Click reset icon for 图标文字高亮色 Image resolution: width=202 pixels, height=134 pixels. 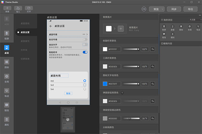(x=153, y=84)
